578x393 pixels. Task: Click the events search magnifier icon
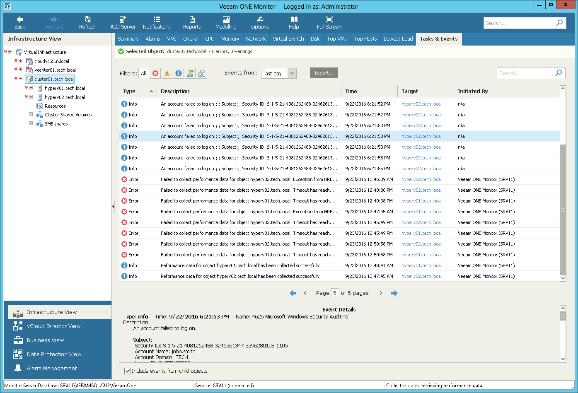coord(559,73)
